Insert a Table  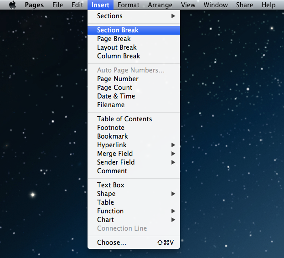pos(134,202)
